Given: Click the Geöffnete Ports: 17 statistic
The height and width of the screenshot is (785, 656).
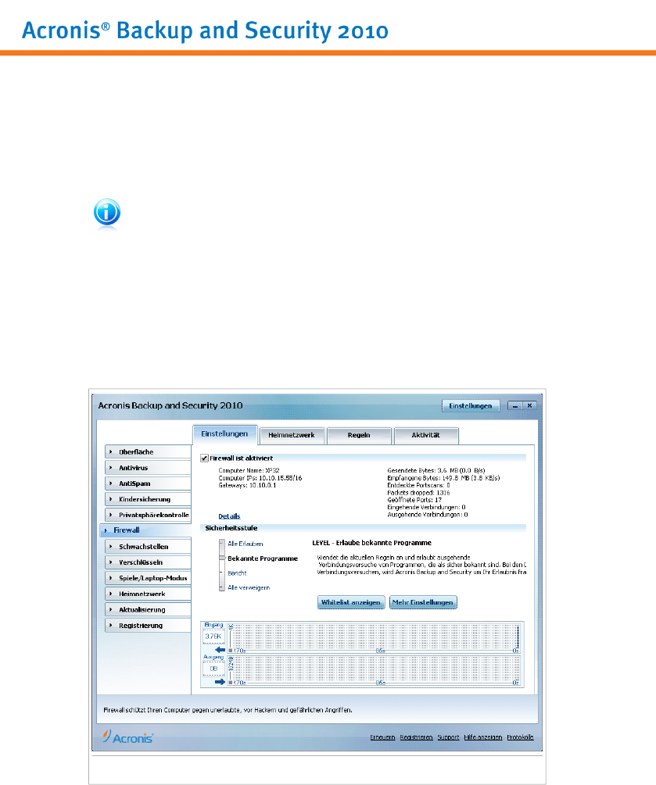Looking at the screenshot, I should tap(414, 500).
